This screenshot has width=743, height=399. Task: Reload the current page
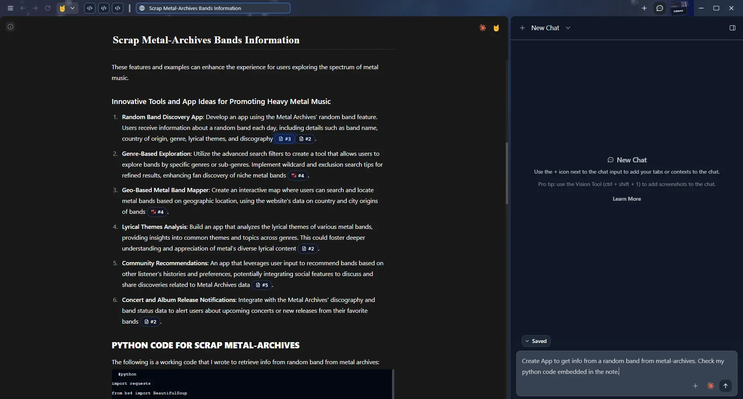pyautogui.click(x=48, y=8)
